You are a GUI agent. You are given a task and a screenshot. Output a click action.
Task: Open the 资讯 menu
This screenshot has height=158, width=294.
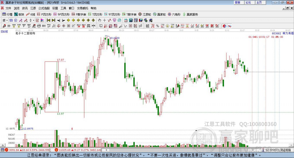pyautogui.click(x=25, y=8)
